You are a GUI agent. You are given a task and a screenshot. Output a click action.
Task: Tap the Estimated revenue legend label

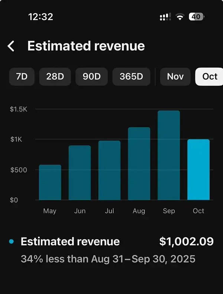[x=70, y=242]
